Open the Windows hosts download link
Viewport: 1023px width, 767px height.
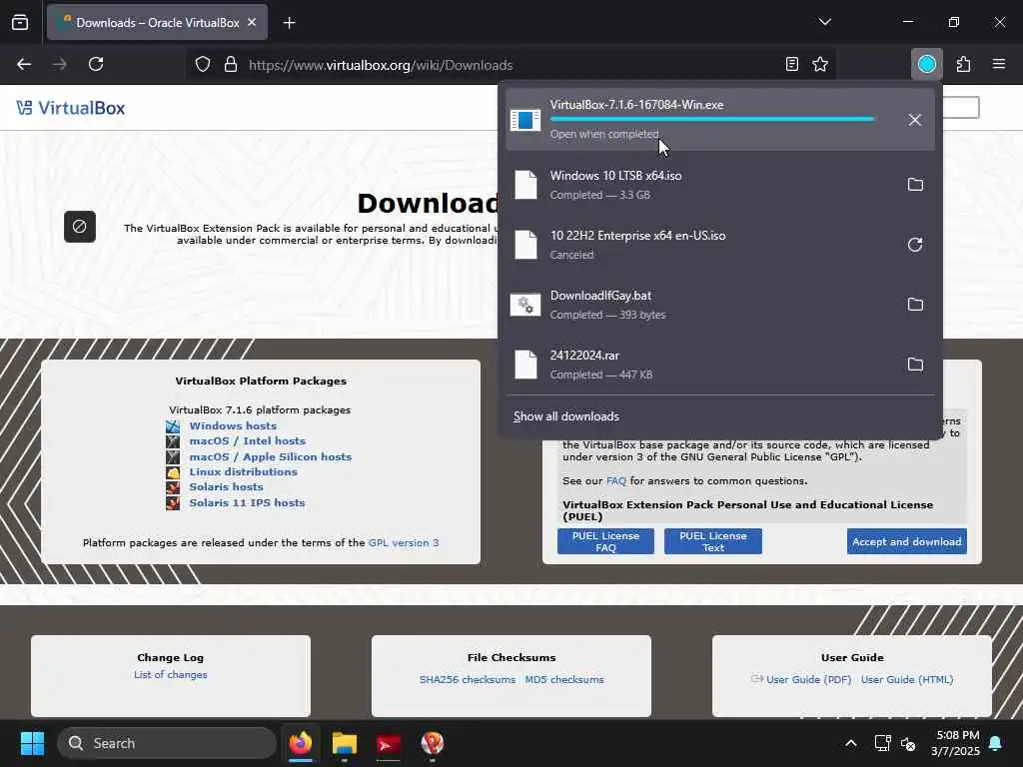pyautogui.click(x=233, y=425)
